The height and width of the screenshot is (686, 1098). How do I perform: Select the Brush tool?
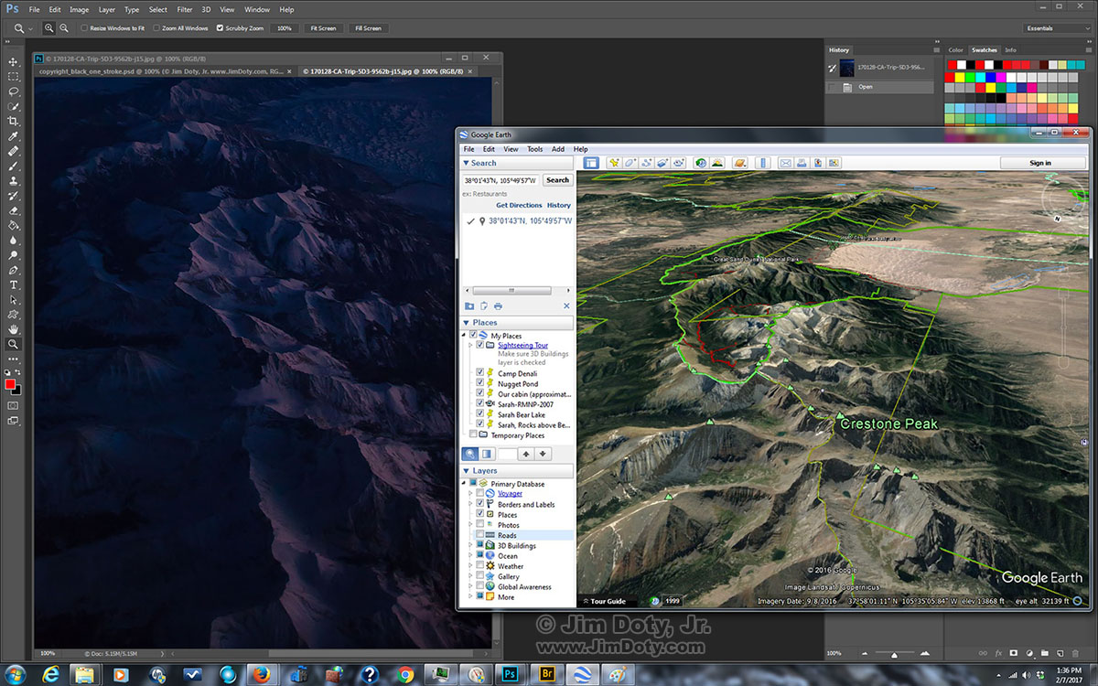pos(13,166)
